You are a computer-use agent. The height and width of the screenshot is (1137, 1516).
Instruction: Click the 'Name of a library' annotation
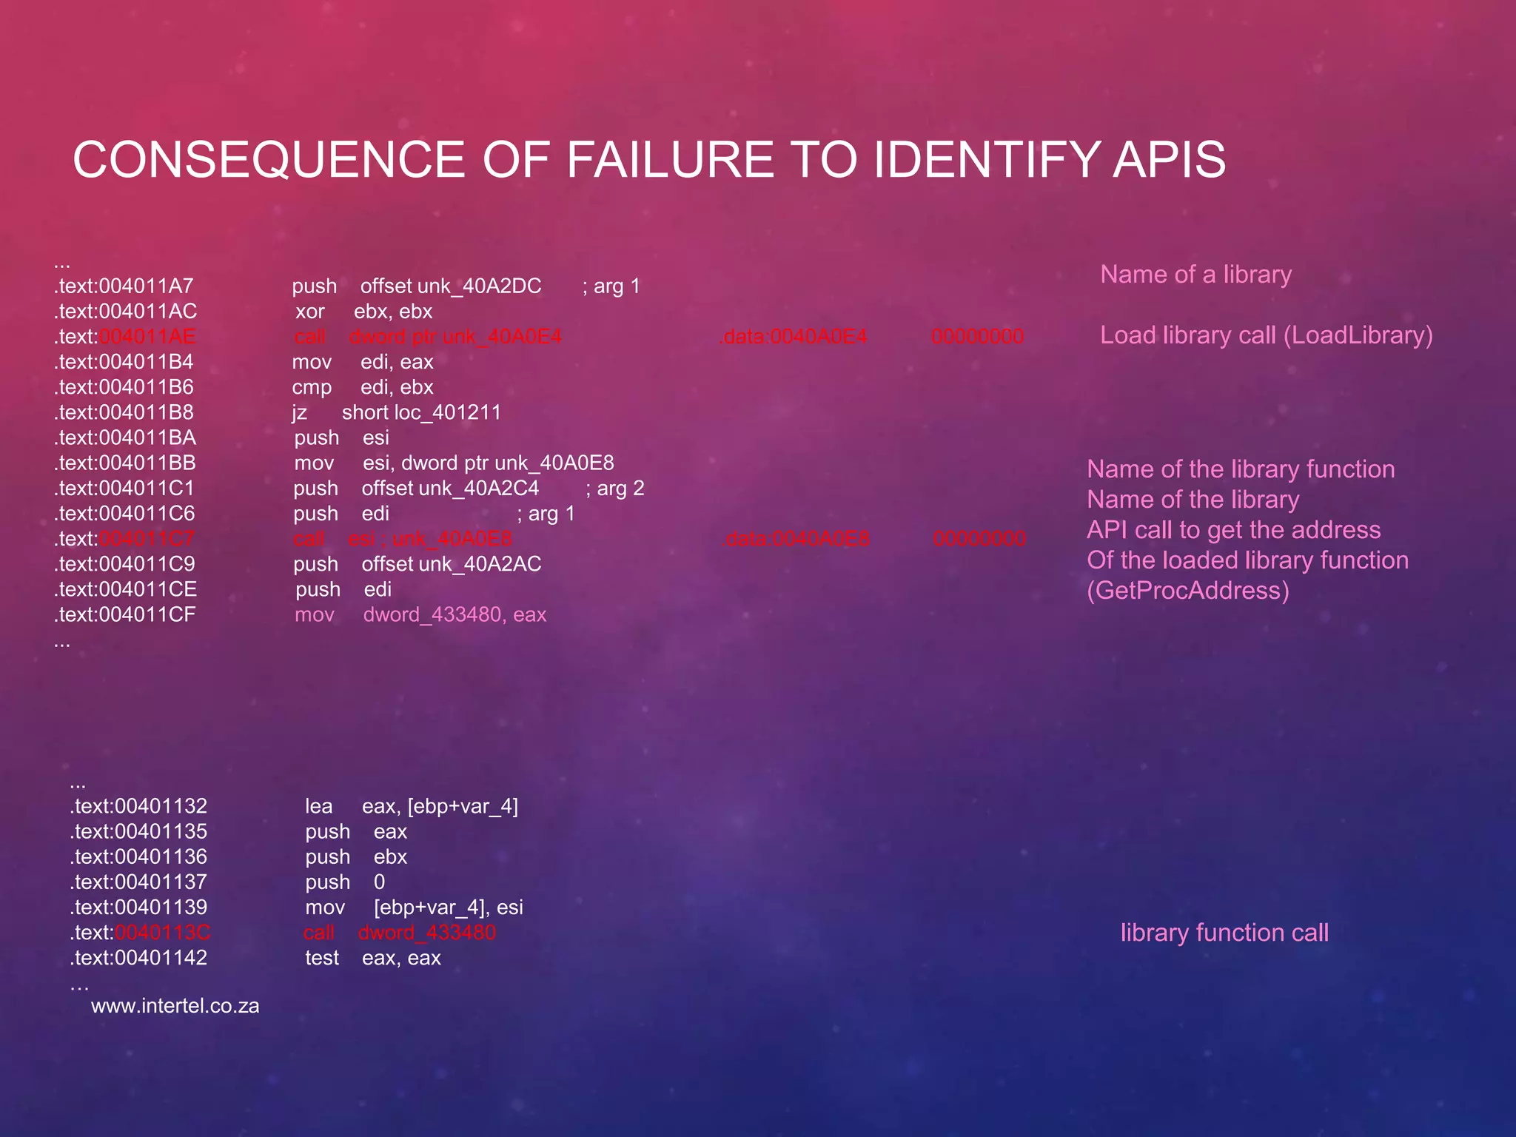(x=1196, y=275)
